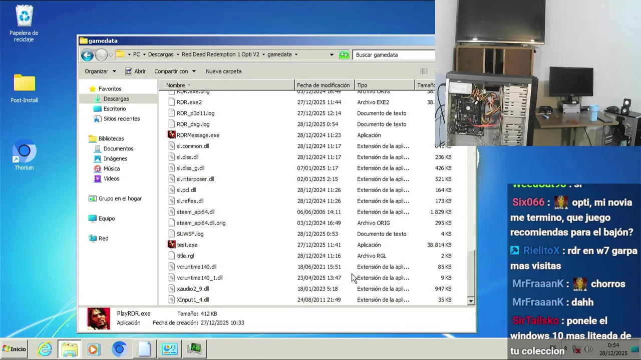Image resolution: width=641 pixels, height=360 pixels.
Task: Select Descargas in the navigation pane
Action: pyautogui.click(x=116, y=98)
